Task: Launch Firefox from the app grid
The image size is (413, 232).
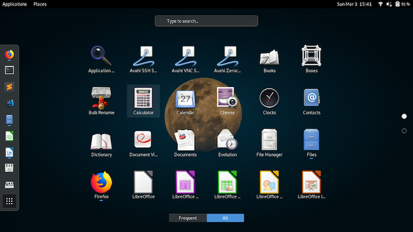Action: pos(101,182)
